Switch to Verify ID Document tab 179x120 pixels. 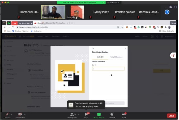[117, 57]
